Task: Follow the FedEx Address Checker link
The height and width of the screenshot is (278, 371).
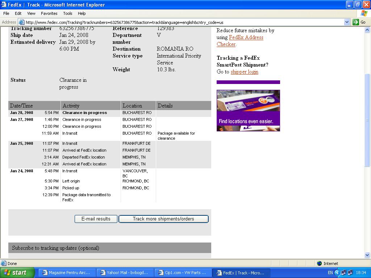Action: click(x=240, y=41)
